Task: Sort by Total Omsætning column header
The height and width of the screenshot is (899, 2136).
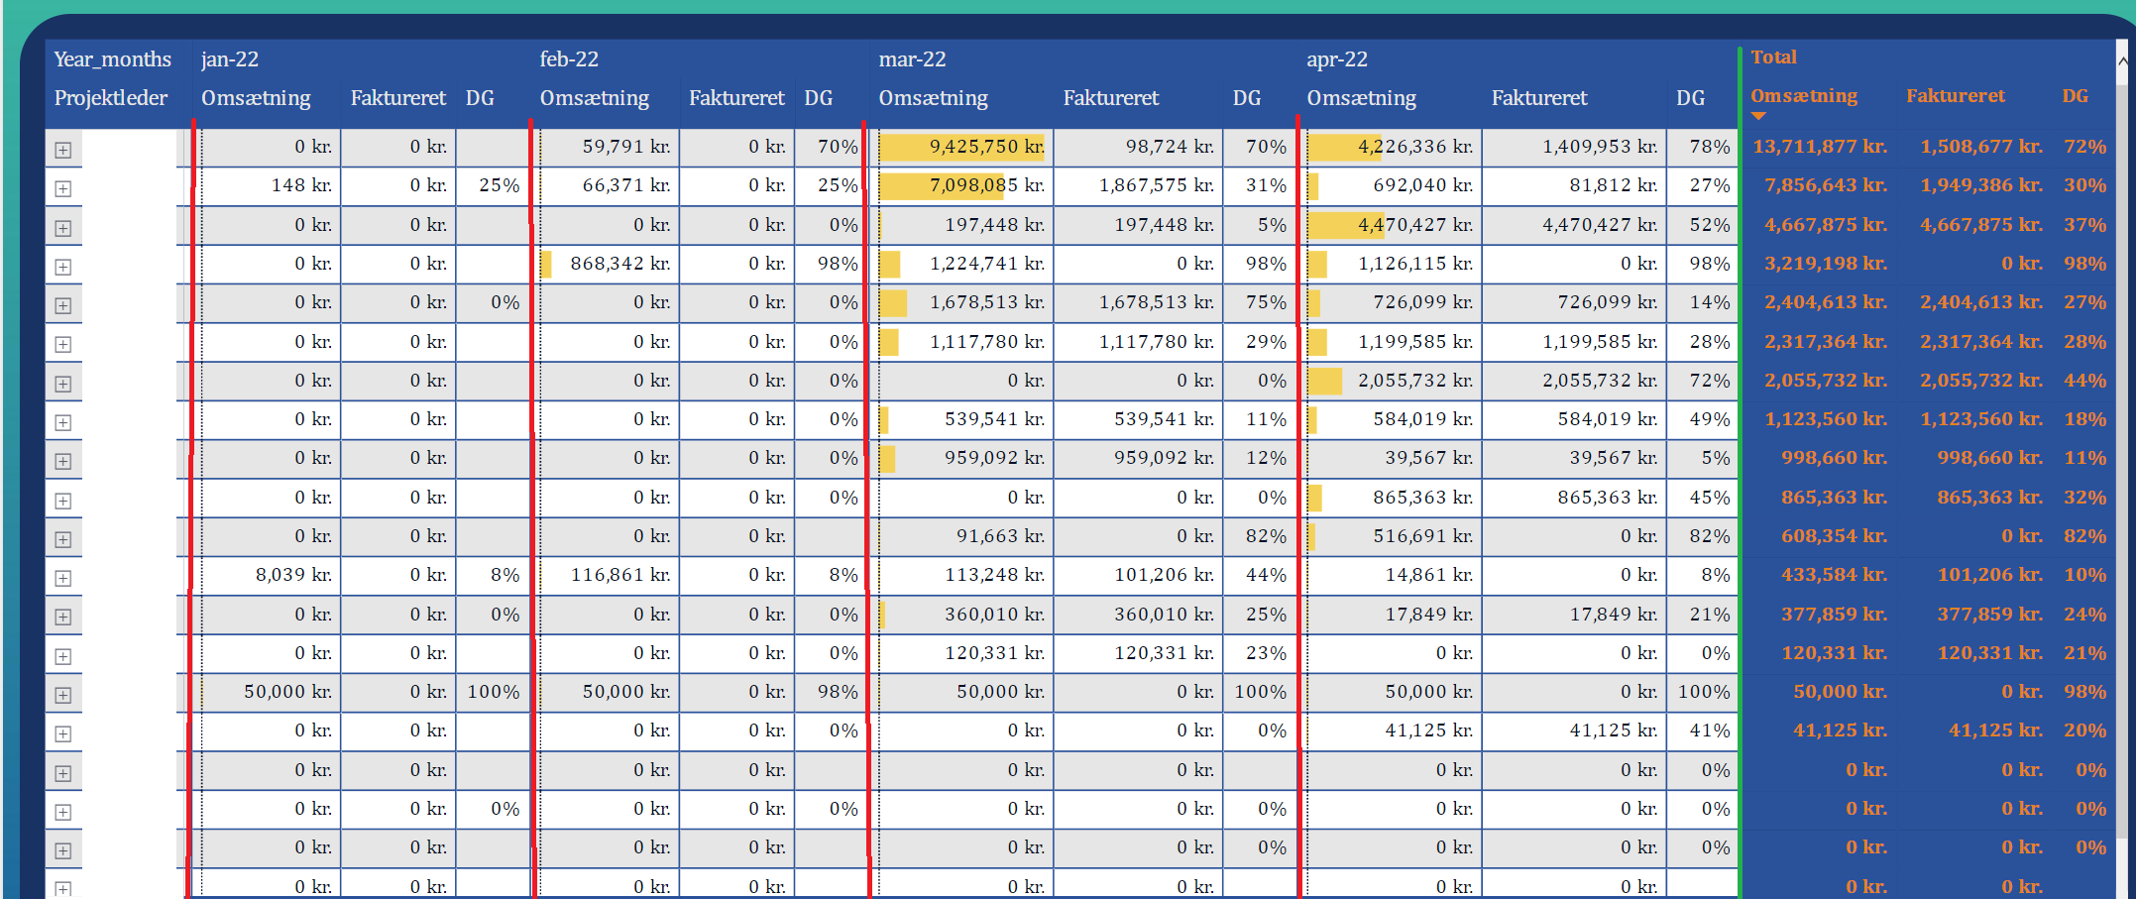Action: tap(1804, 96)
